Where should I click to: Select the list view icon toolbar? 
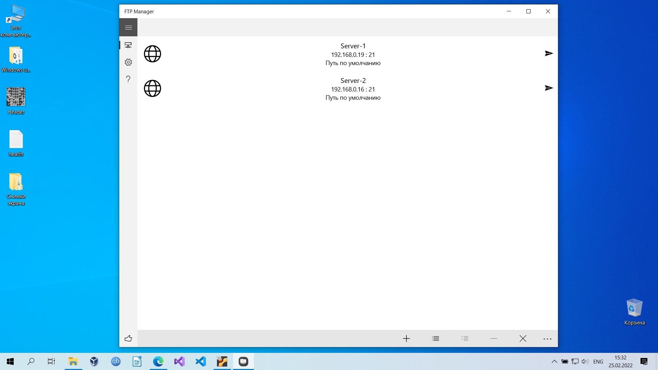click(x=435, y=338)
